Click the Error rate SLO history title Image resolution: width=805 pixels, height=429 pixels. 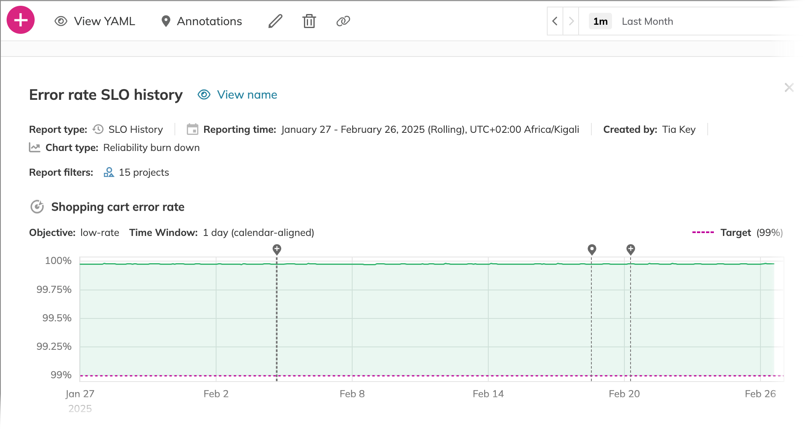pyautogui.click(x=106, y=95)
